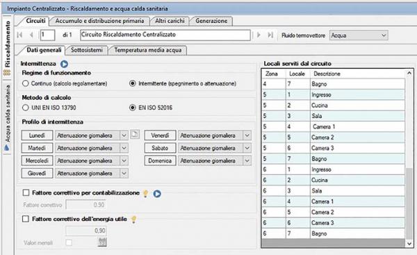Switch to Circuiti tab
The height and width of the screenshot is (255, 417).
[35, 21]
